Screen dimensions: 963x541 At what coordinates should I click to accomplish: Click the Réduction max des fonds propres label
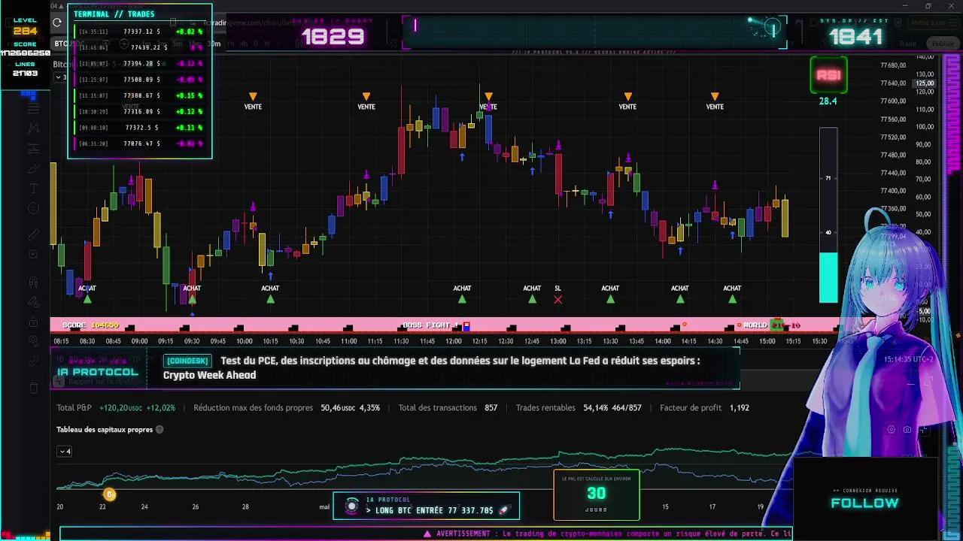[x=253, y=408]
